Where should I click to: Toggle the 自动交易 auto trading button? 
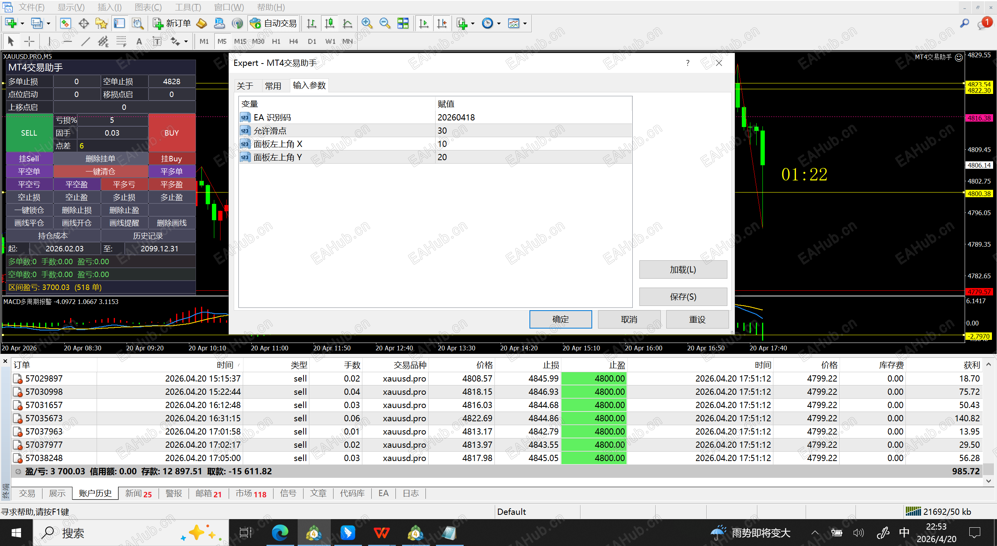[273, 23]
